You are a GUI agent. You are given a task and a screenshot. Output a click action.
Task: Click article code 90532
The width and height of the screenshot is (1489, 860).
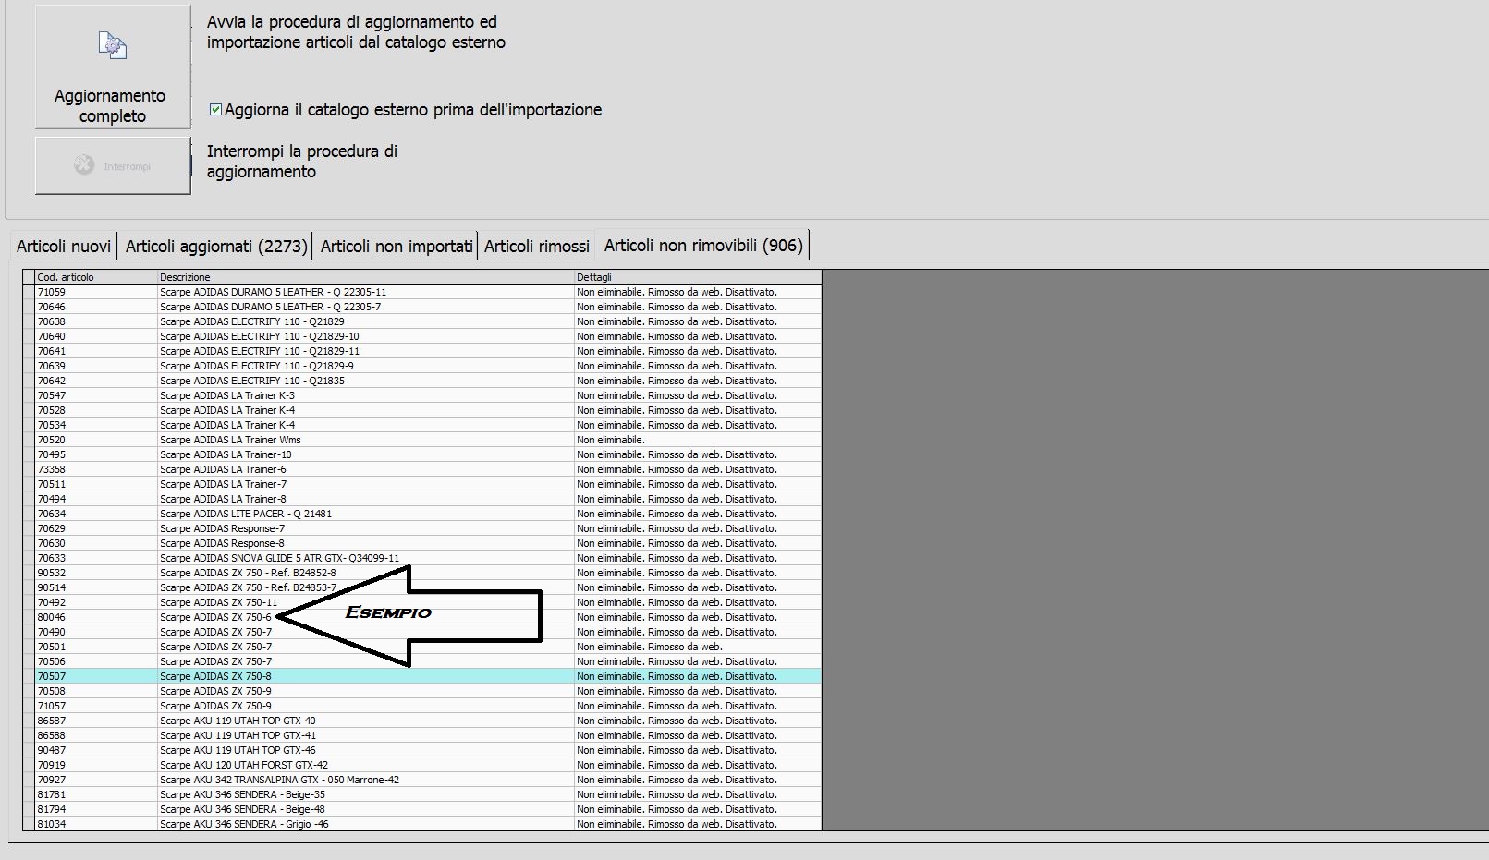click(52, 573)
